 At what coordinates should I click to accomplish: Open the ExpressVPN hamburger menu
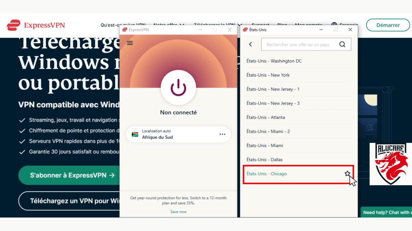[130, 43]
